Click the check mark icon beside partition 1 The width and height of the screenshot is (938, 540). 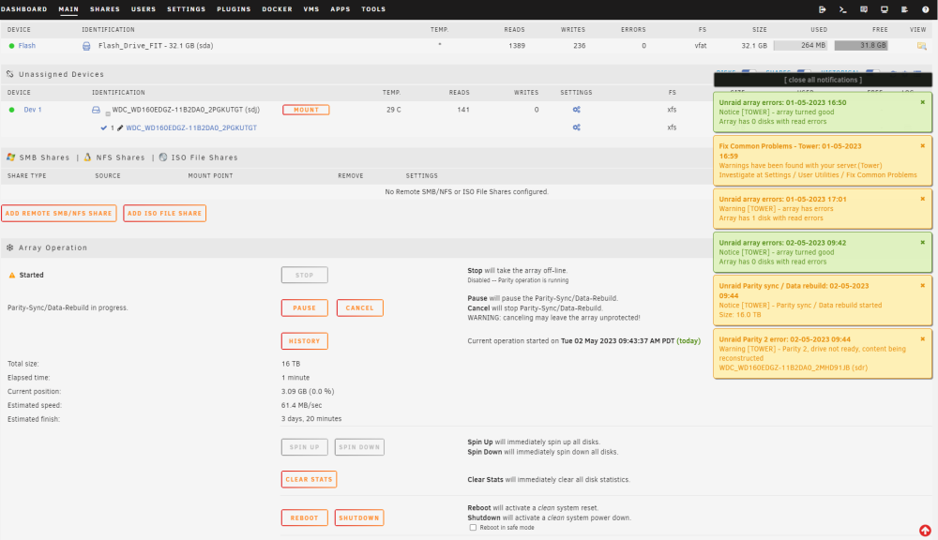point(104,128)
